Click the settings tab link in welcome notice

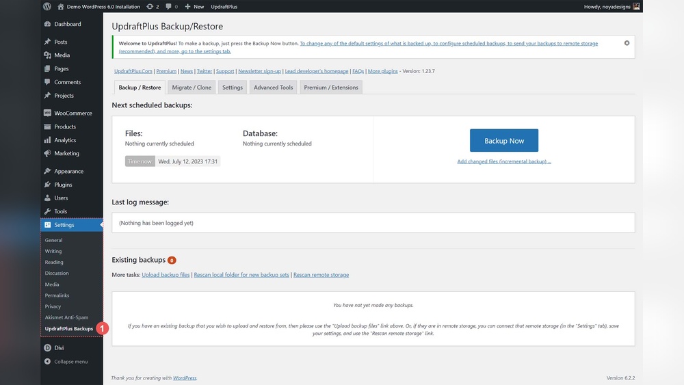click(x=358, y=47)
